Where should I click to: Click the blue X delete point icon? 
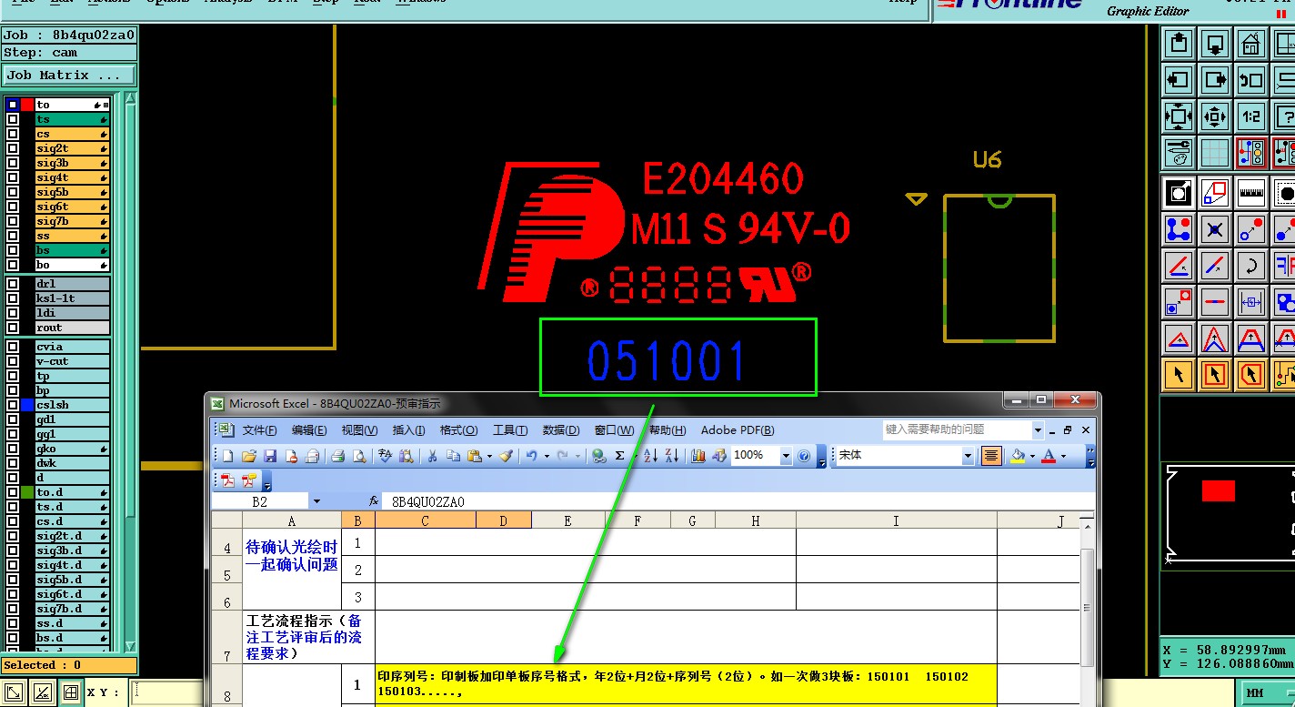click(1216, 229)
